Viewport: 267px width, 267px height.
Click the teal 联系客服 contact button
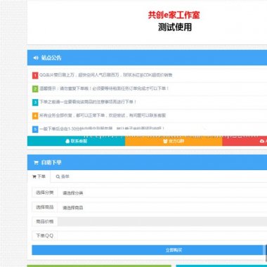77,141
